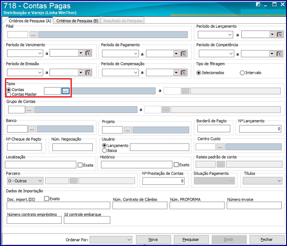Expand Período de Lançamento end date dropdown

click(x=272, y=34)
